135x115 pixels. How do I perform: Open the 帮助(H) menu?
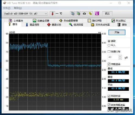[18, 8]
